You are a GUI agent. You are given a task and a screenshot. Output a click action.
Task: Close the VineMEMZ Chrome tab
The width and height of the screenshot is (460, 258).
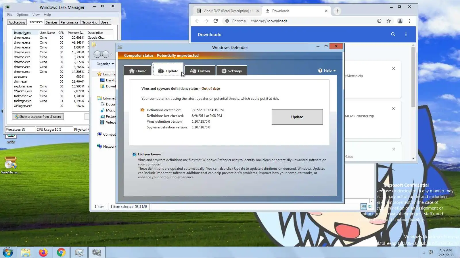point(258,11)
